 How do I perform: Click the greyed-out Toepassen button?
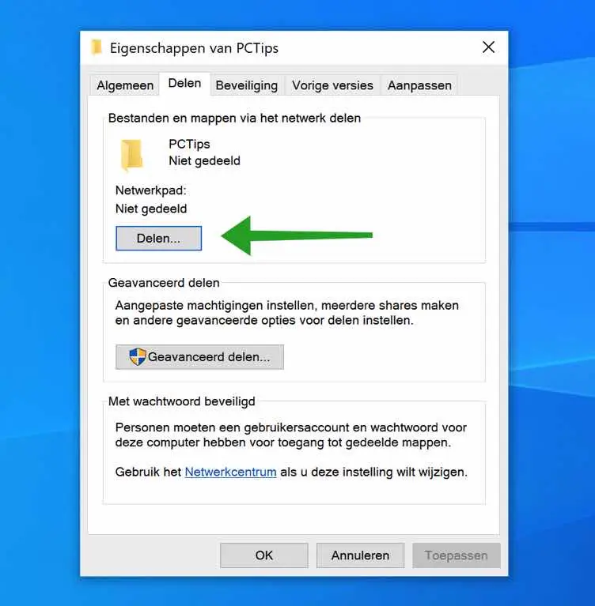click(x=457, y=555)
